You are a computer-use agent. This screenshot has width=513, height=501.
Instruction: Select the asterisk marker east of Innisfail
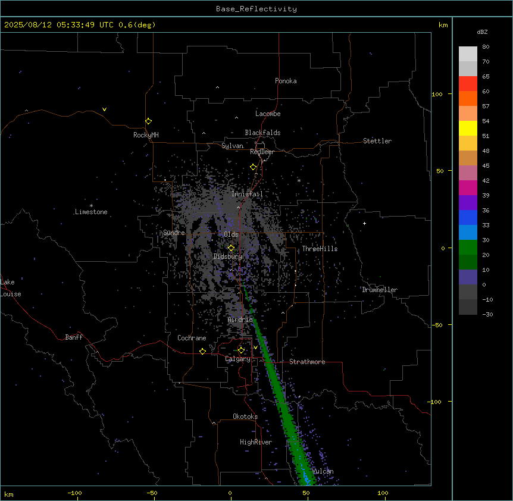[299, 180]
